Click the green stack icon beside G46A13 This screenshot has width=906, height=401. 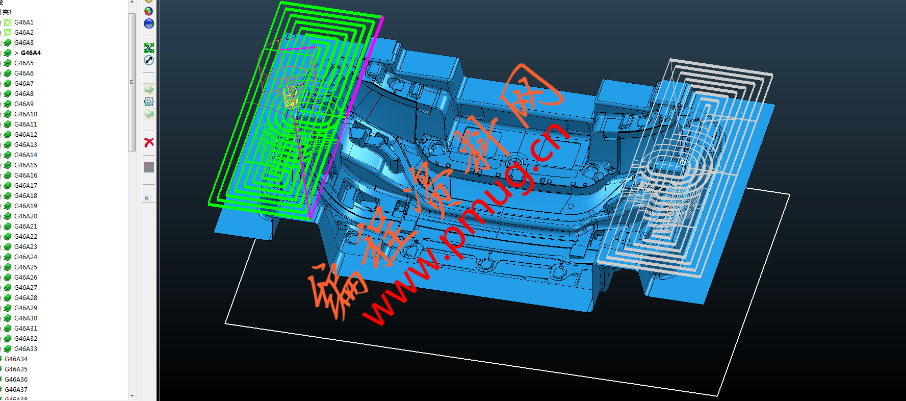click(x=8, y=145)
